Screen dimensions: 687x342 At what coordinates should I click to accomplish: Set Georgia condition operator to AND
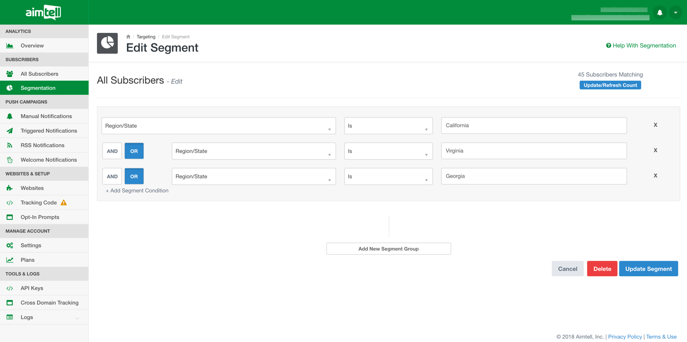pyautogui.click(x=112, y=177)
